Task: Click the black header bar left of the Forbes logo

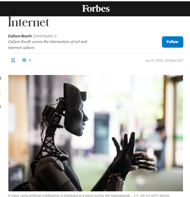Action: [x=41, y=9]
